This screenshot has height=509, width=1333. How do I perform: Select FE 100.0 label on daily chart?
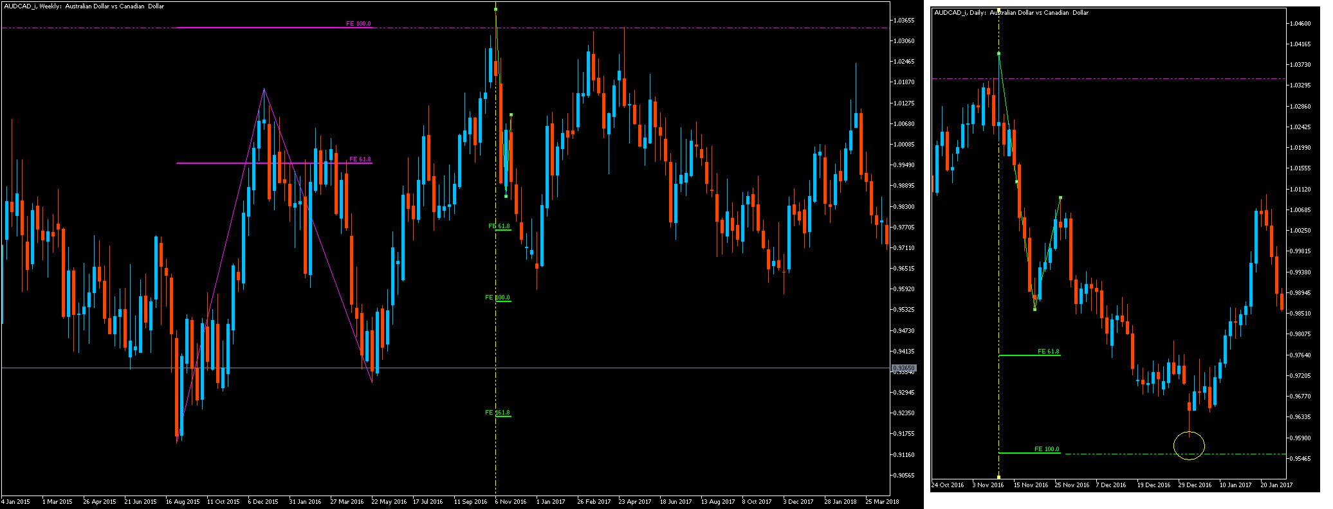pos(1047,449)
